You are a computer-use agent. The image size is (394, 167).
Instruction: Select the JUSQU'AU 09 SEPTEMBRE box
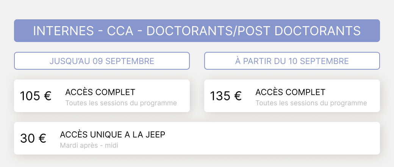click(102, 61)
